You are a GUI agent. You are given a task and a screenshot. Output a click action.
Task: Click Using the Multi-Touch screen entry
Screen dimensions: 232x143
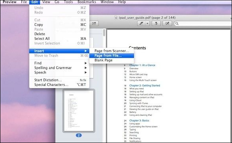[143, 80]
